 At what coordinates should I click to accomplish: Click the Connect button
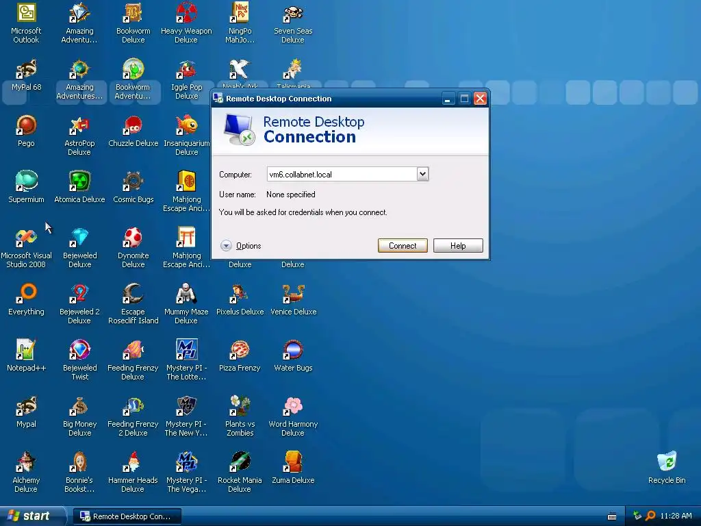pyautogui.click(x=403, y=246)
